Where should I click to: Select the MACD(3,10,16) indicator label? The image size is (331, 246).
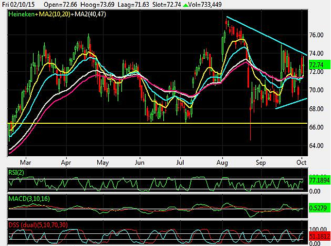click(28, 198)
